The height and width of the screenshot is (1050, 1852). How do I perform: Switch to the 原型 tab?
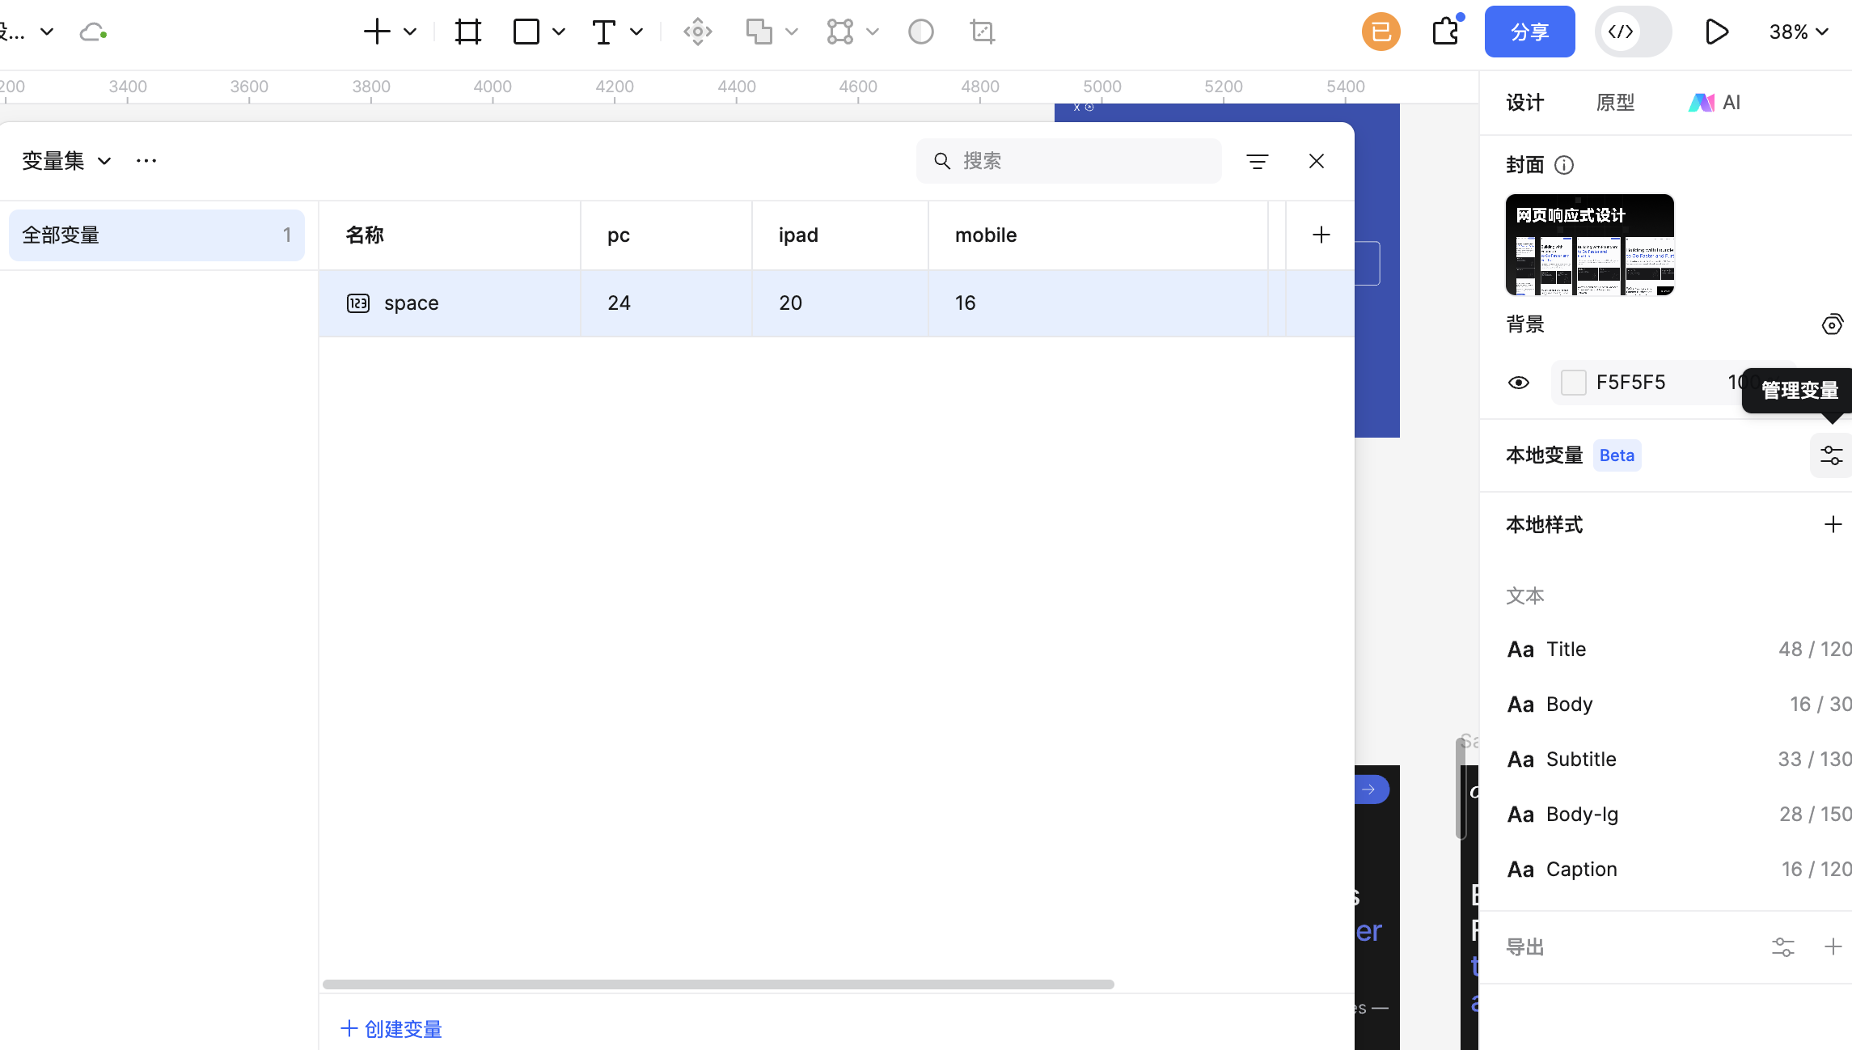coord(1615,103)
